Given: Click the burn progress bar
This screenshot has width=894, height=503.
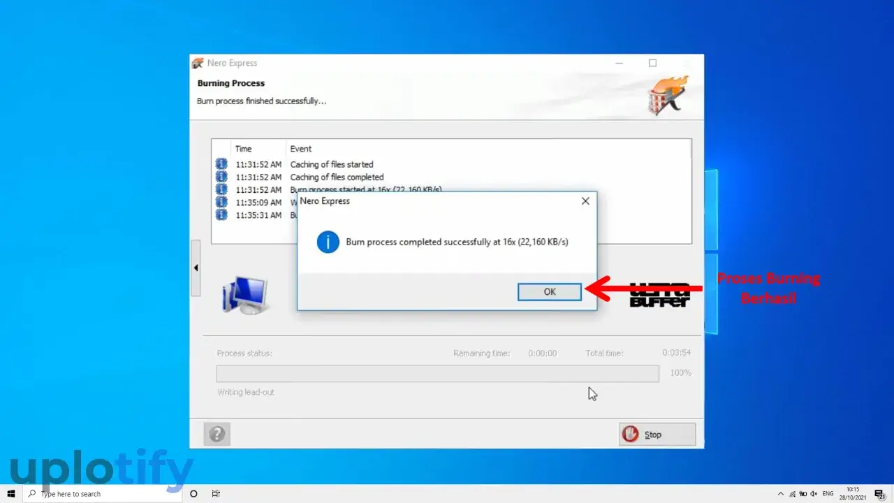Looking at the screenshot, I should 437,374.
